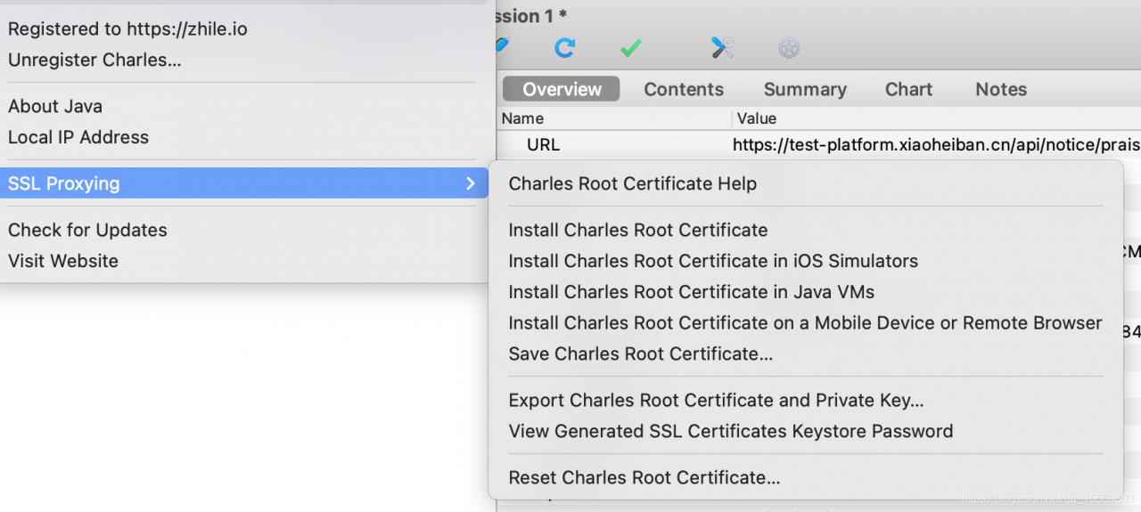Switch to the Summary tab
This screenshot has height=512, width=1141.
click(805, 89)
